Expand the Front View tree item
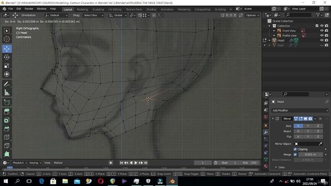Image resolution: width=331 pixels, height=186 pixels. pyautogui.click(x=274, y=31)
